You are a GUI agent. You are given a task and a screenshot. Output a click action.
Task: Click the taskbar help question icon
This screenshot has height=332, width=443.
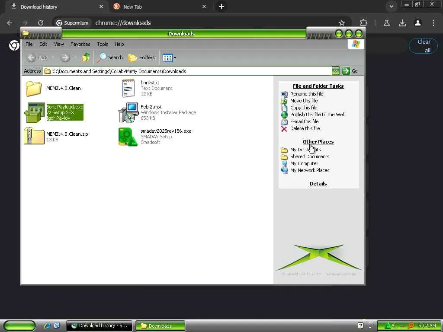360,326
